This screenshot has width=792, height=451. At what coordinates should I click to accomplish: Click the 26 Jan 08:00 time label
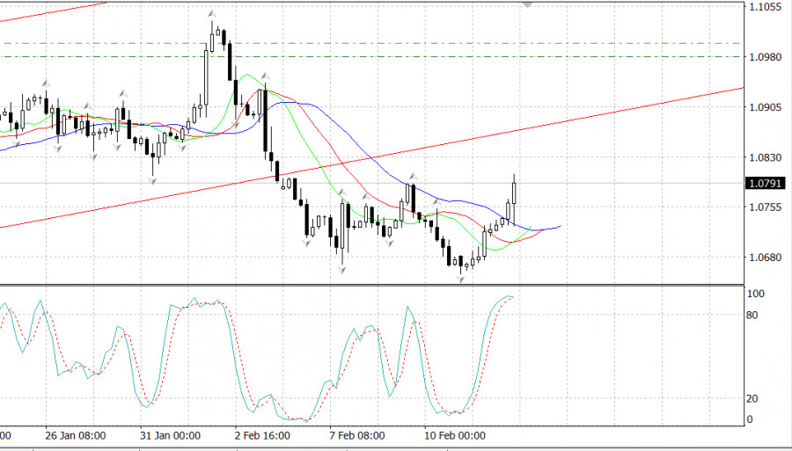click(x=75, y=435)
